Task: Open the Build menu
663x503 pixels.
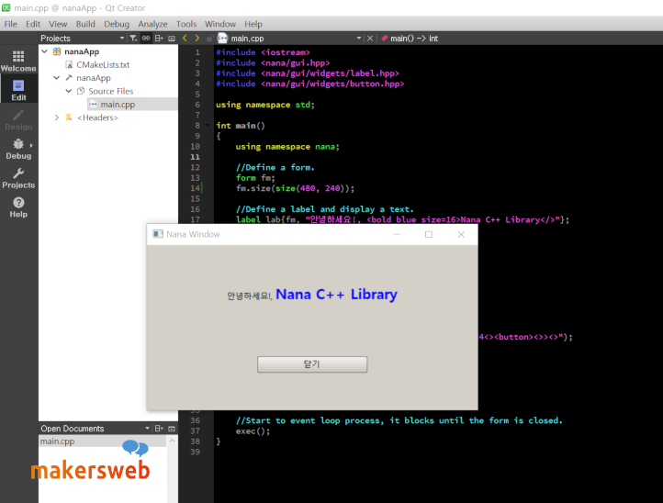Action: [85, 24]
